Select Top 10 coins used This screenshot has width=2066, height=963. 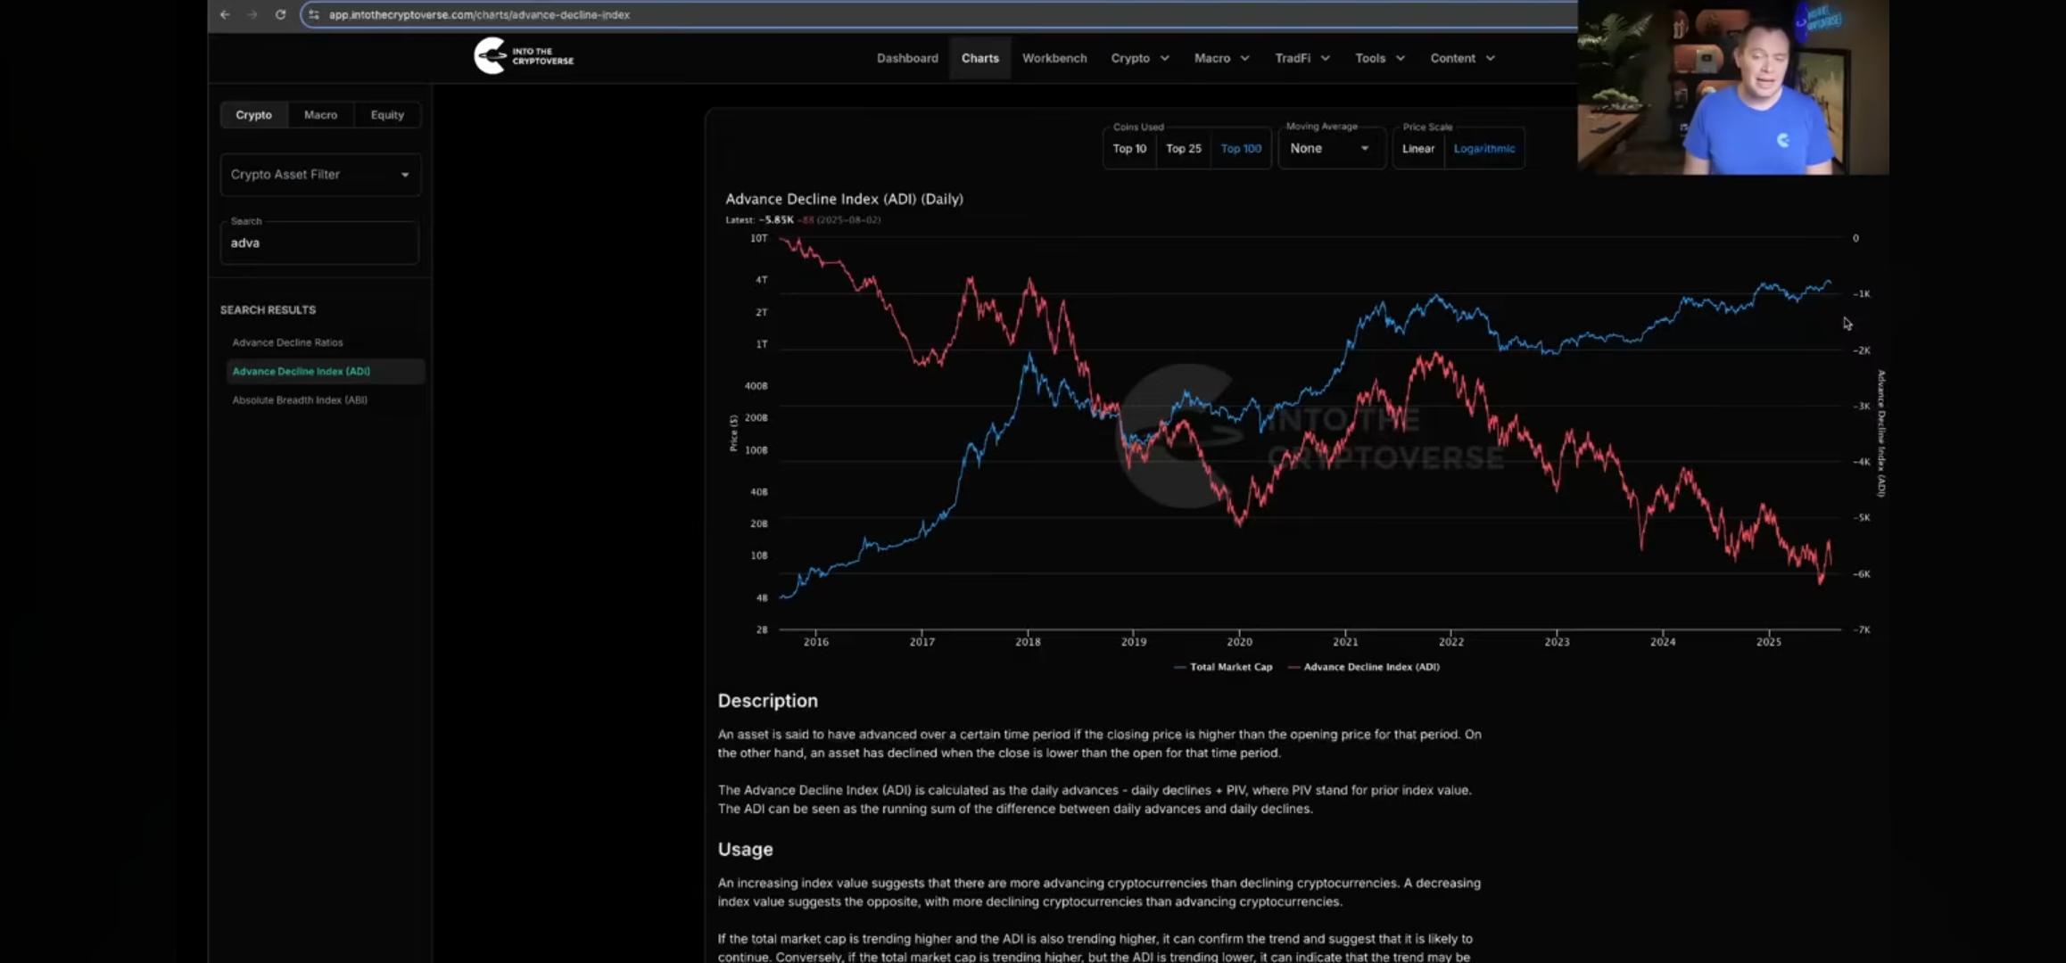(1129, 149)
